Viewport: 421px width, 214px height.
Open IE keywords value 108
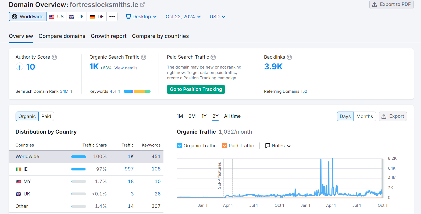(x=156, y=169)
